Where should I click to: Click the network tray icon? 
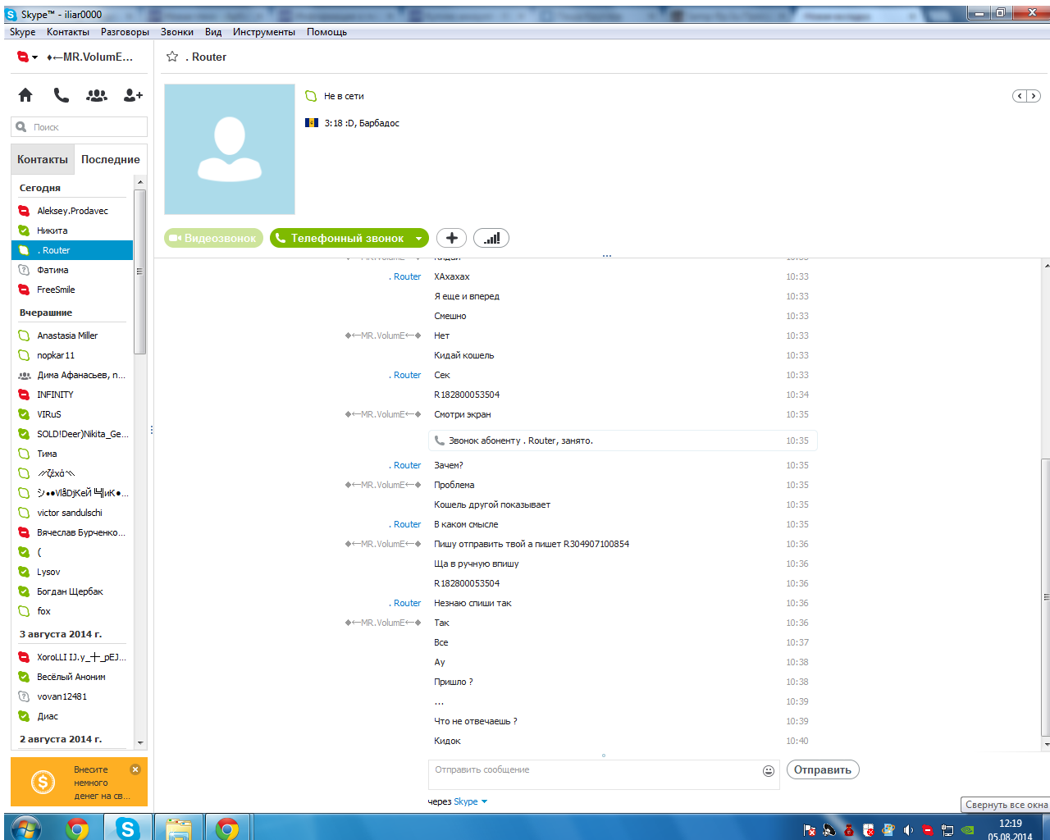(x=947, y=830)
